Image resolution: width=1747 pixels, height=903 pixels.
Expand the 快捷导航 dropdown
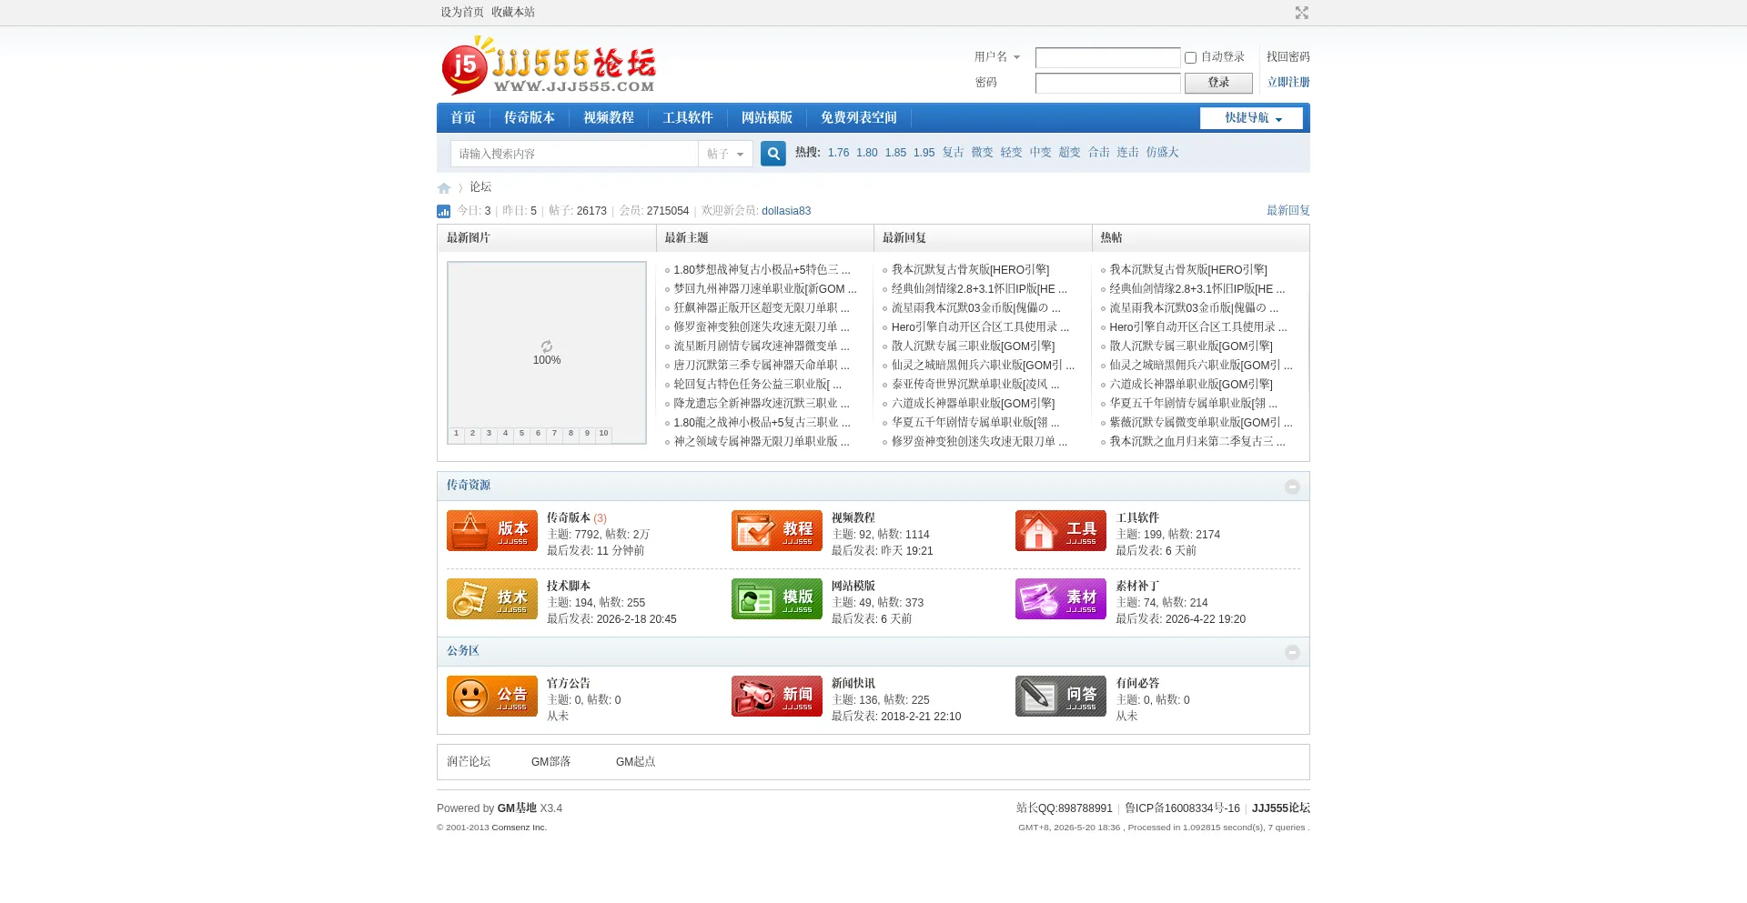(1252, 118)
